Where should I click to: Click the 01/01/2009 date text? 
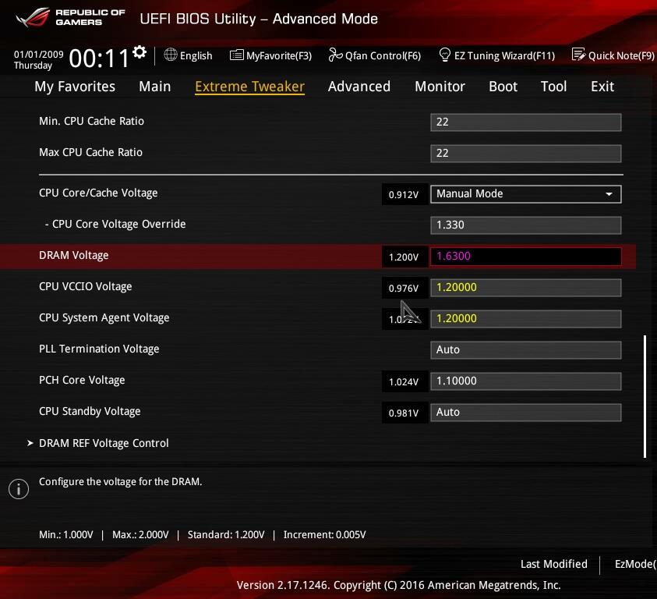click(x=38, y=55)
